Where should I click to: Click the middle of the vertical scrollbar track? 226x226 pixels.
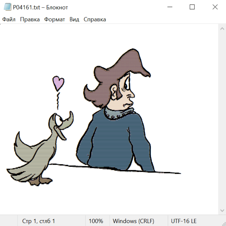222,119
